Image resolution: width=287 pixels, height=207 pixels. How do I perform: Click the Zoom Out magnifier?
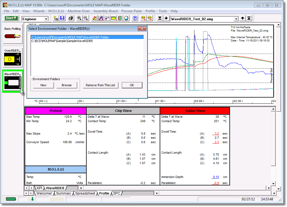(x=86, y=18)
